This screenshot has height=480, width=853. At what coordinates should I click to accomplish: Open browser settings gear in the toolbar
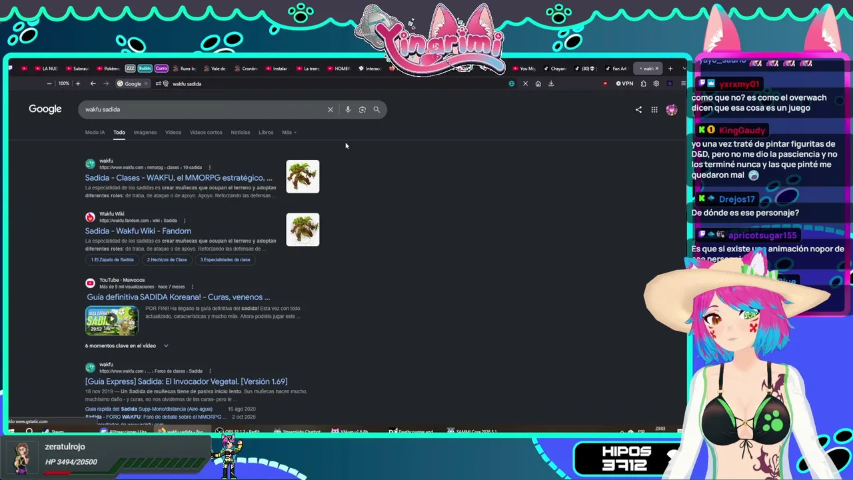point(656,84)
